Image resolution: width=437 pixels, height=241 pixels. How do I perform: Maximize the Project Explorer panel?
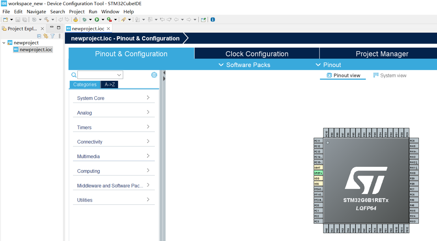58,28
